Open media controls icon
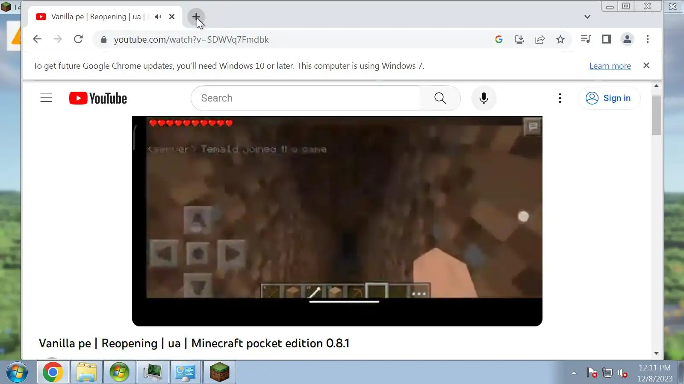This screenshot has height=384, width=684. (x=586, y=39)
